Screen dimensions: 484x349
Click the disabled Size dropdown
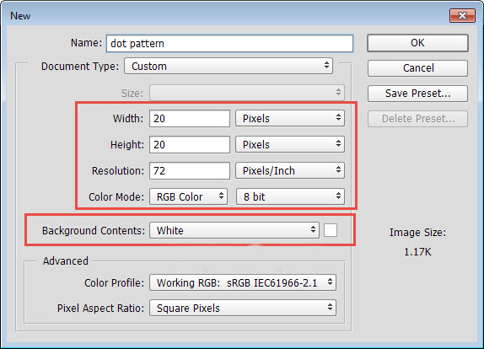coord(247,93)
